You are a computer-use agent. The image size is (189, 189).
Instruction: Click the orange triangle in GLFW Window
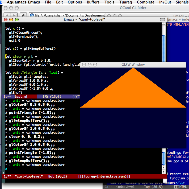[133, 93]
